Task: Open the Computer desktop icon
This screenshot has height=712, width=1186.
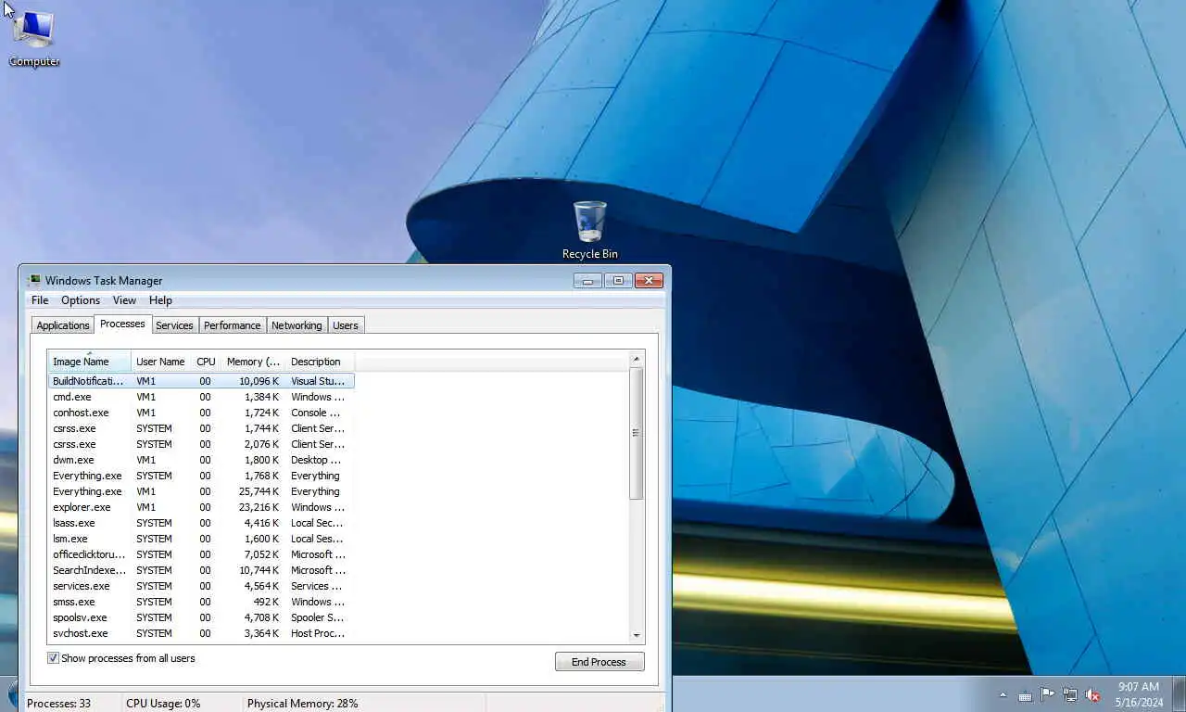Action: [x=34, y=38]
